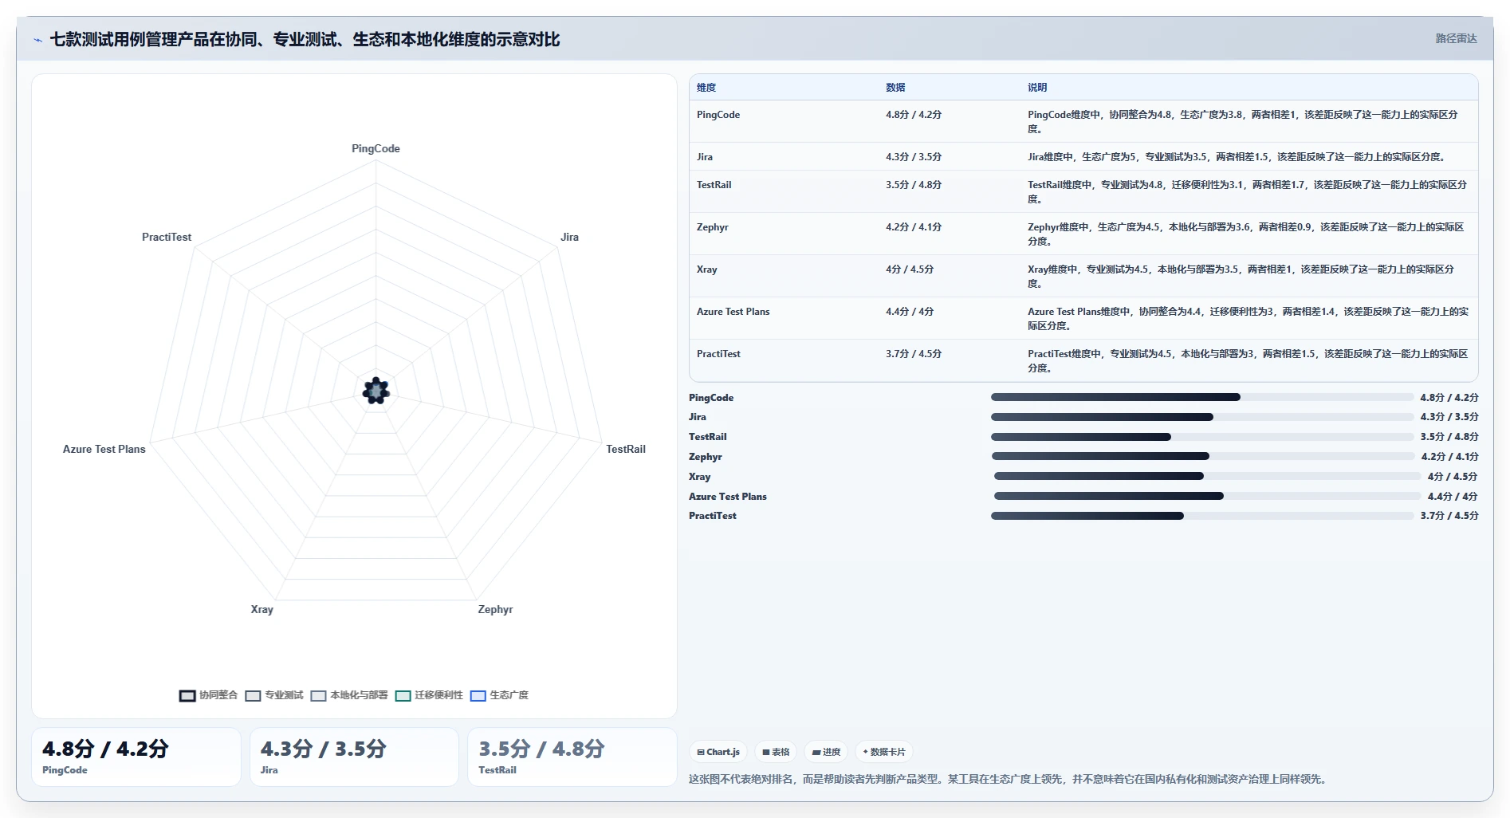Click the 数据卡片 tag

pos(884,752)
